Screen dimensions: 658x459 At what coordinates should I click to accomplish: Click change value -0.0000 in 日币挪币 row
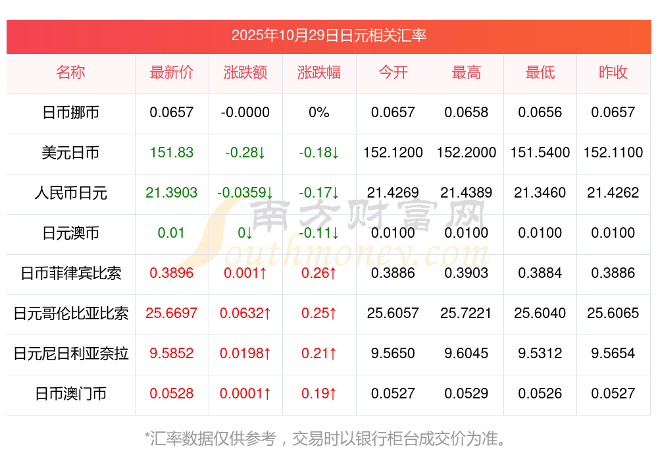point(245,113)
